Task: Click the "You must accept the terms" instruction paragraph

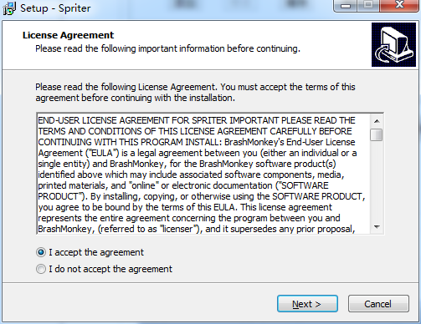Action: (195, 93)
